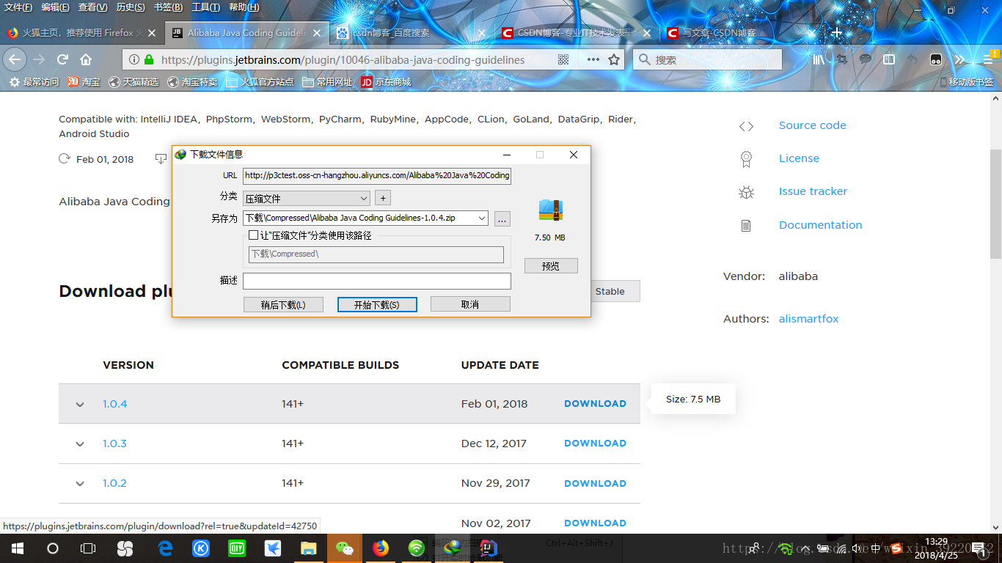Tick the 让"压缩文件"分类使用该路径 checkbox
1002x563 pixels.
(253, 235)
